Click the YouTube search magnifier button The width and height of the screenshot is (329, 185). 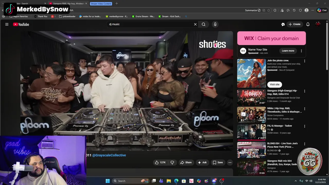pyautogui.click(x=204, y=24)
